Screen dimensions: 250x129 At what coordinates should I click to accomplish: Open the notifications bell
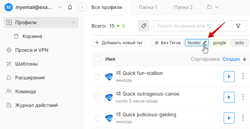click(x=70, y=7)
